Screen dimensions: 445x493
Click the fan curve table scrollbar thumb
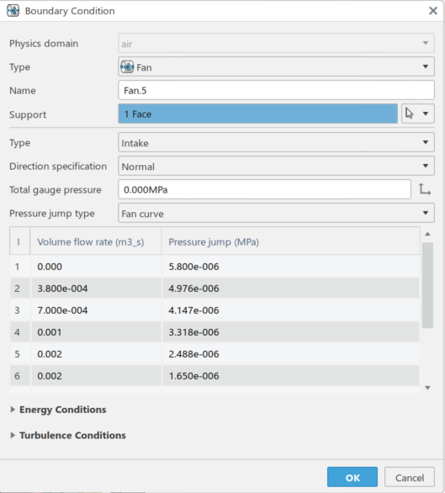427,285
